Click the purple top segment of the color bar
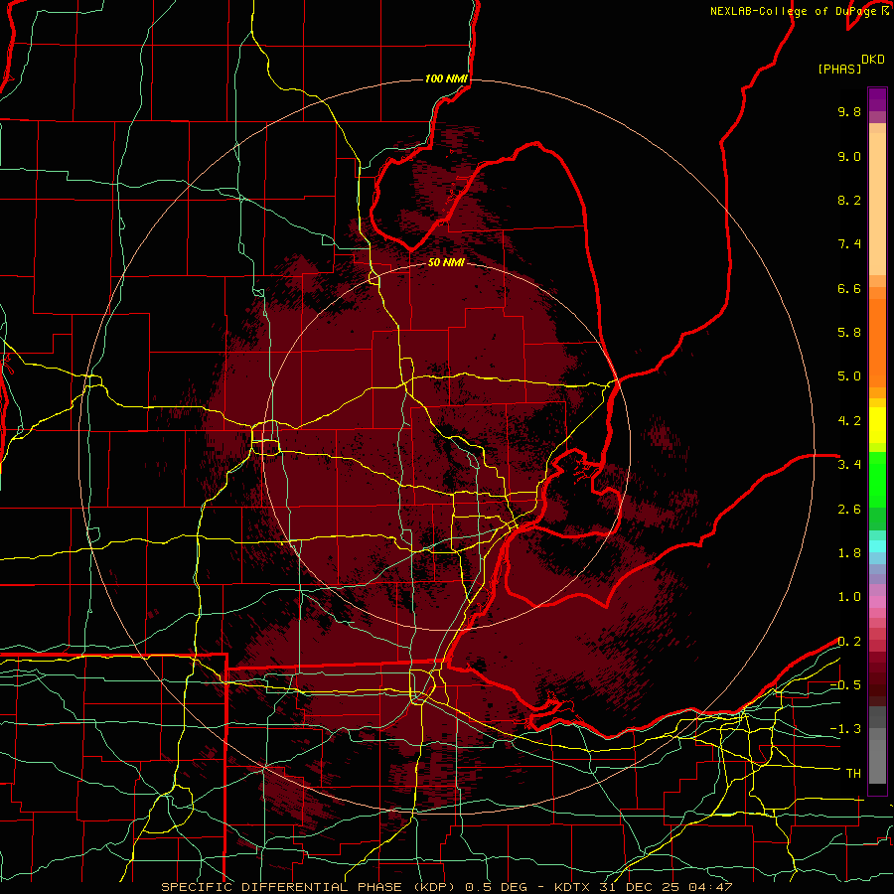The image size is (894, 894). click(x=877, y=99)
